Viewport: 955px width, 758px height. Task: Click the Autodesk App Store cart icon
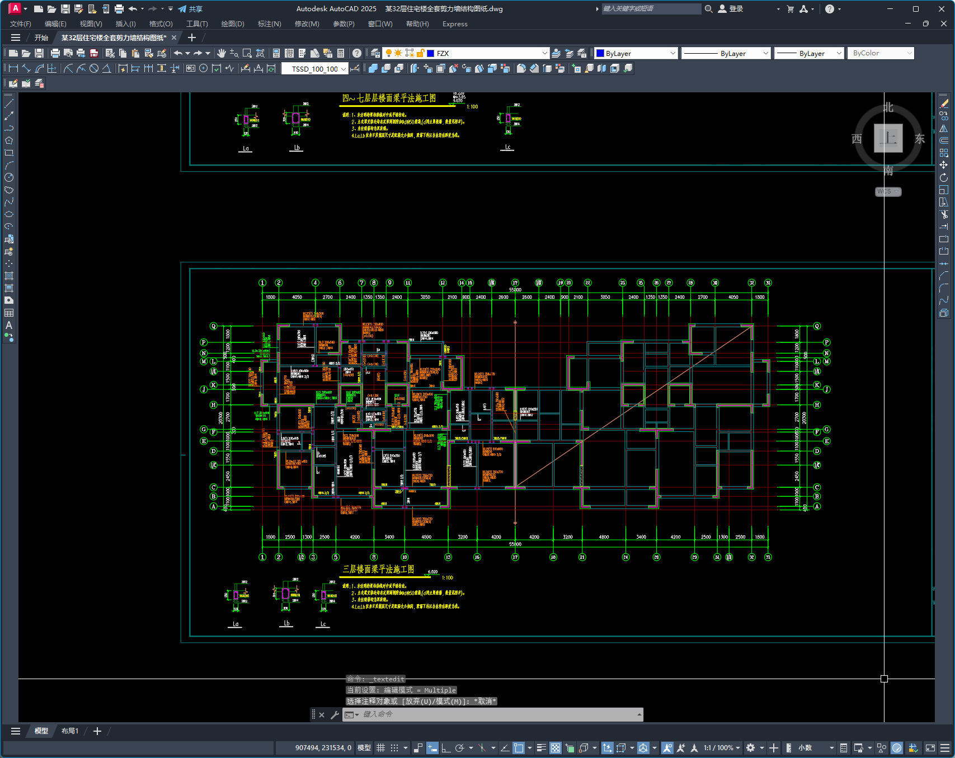(x=790, y=9)
